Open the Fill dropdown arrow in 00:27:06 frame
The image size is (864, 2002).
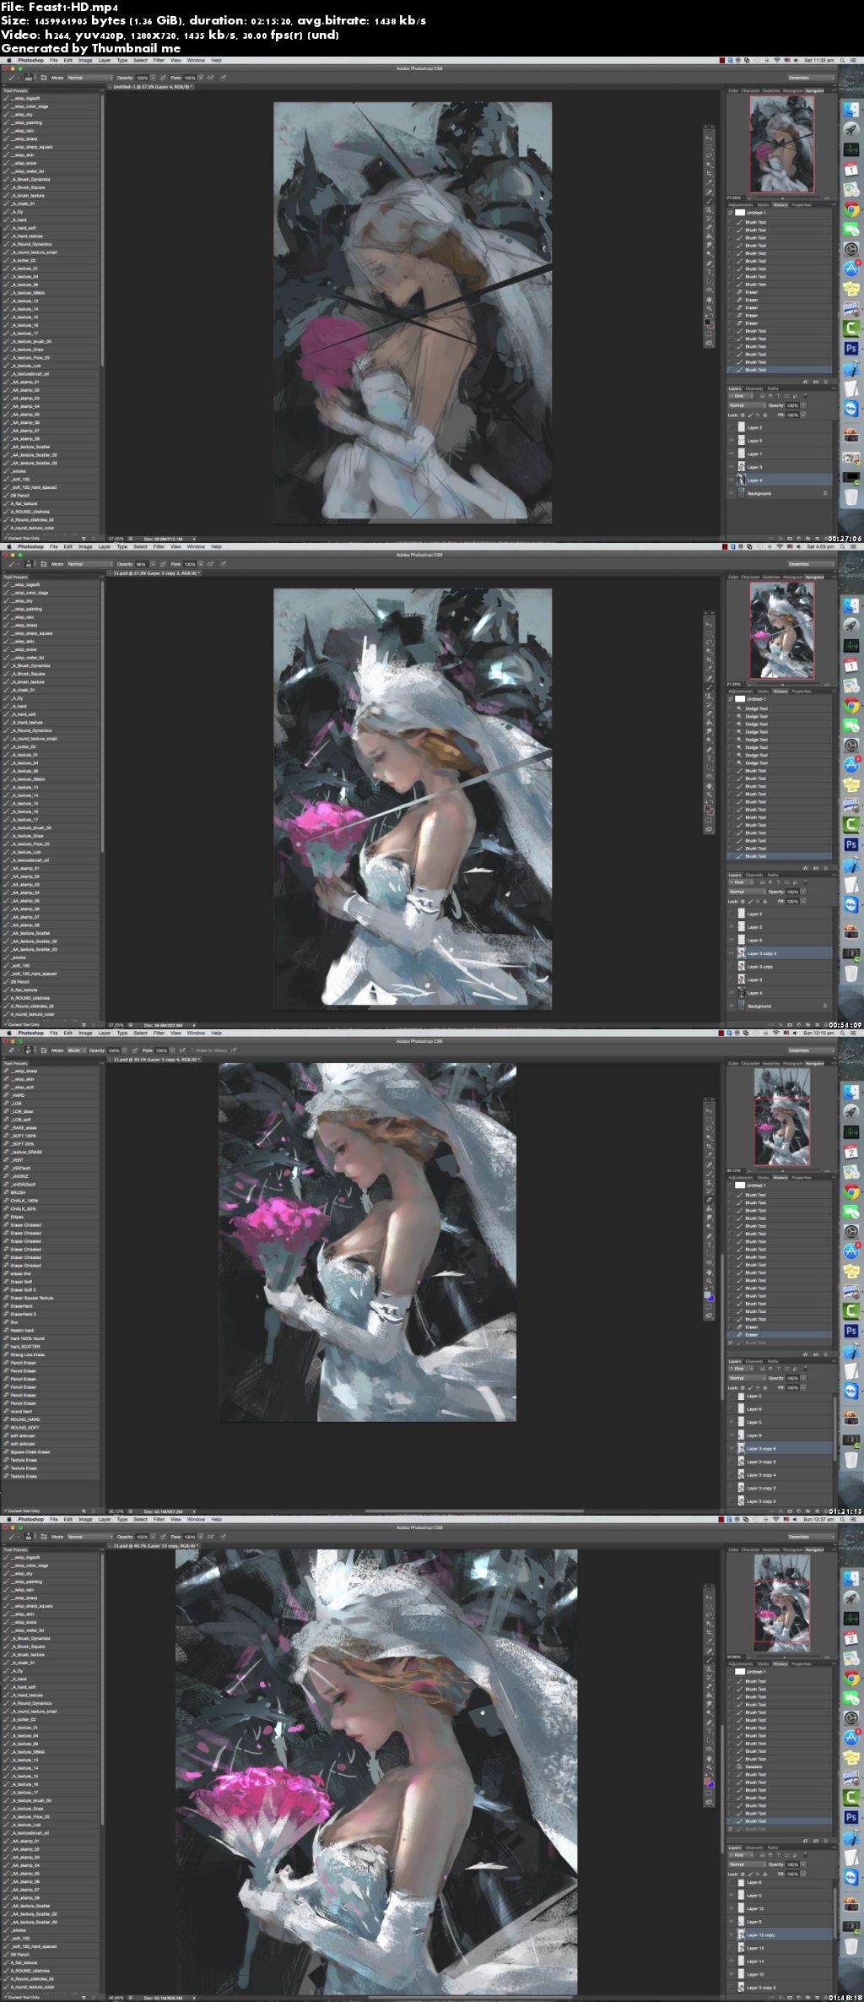click(x=803, y=415)
